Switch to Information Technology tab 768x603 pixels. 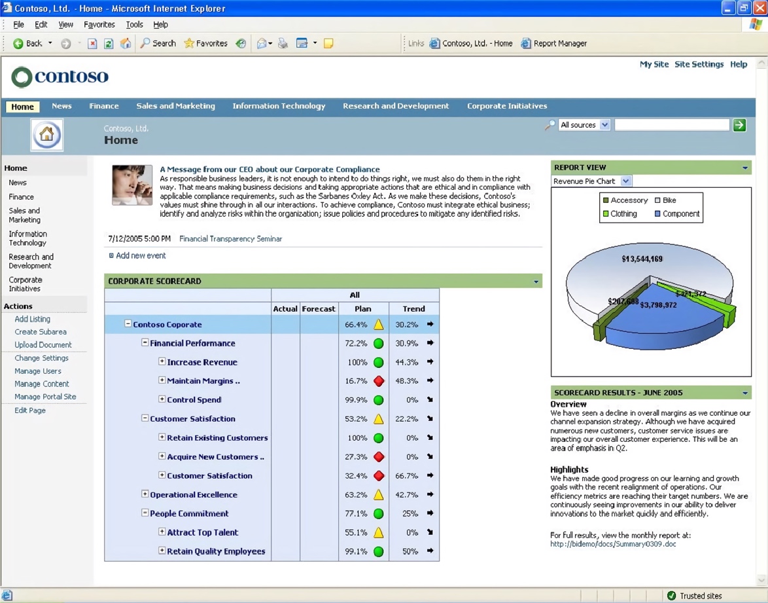coord(279,106)
